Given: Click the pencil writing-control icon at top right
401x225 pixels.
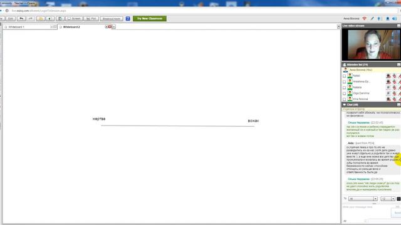Looking at the screenshot, I should click(372, 19).
